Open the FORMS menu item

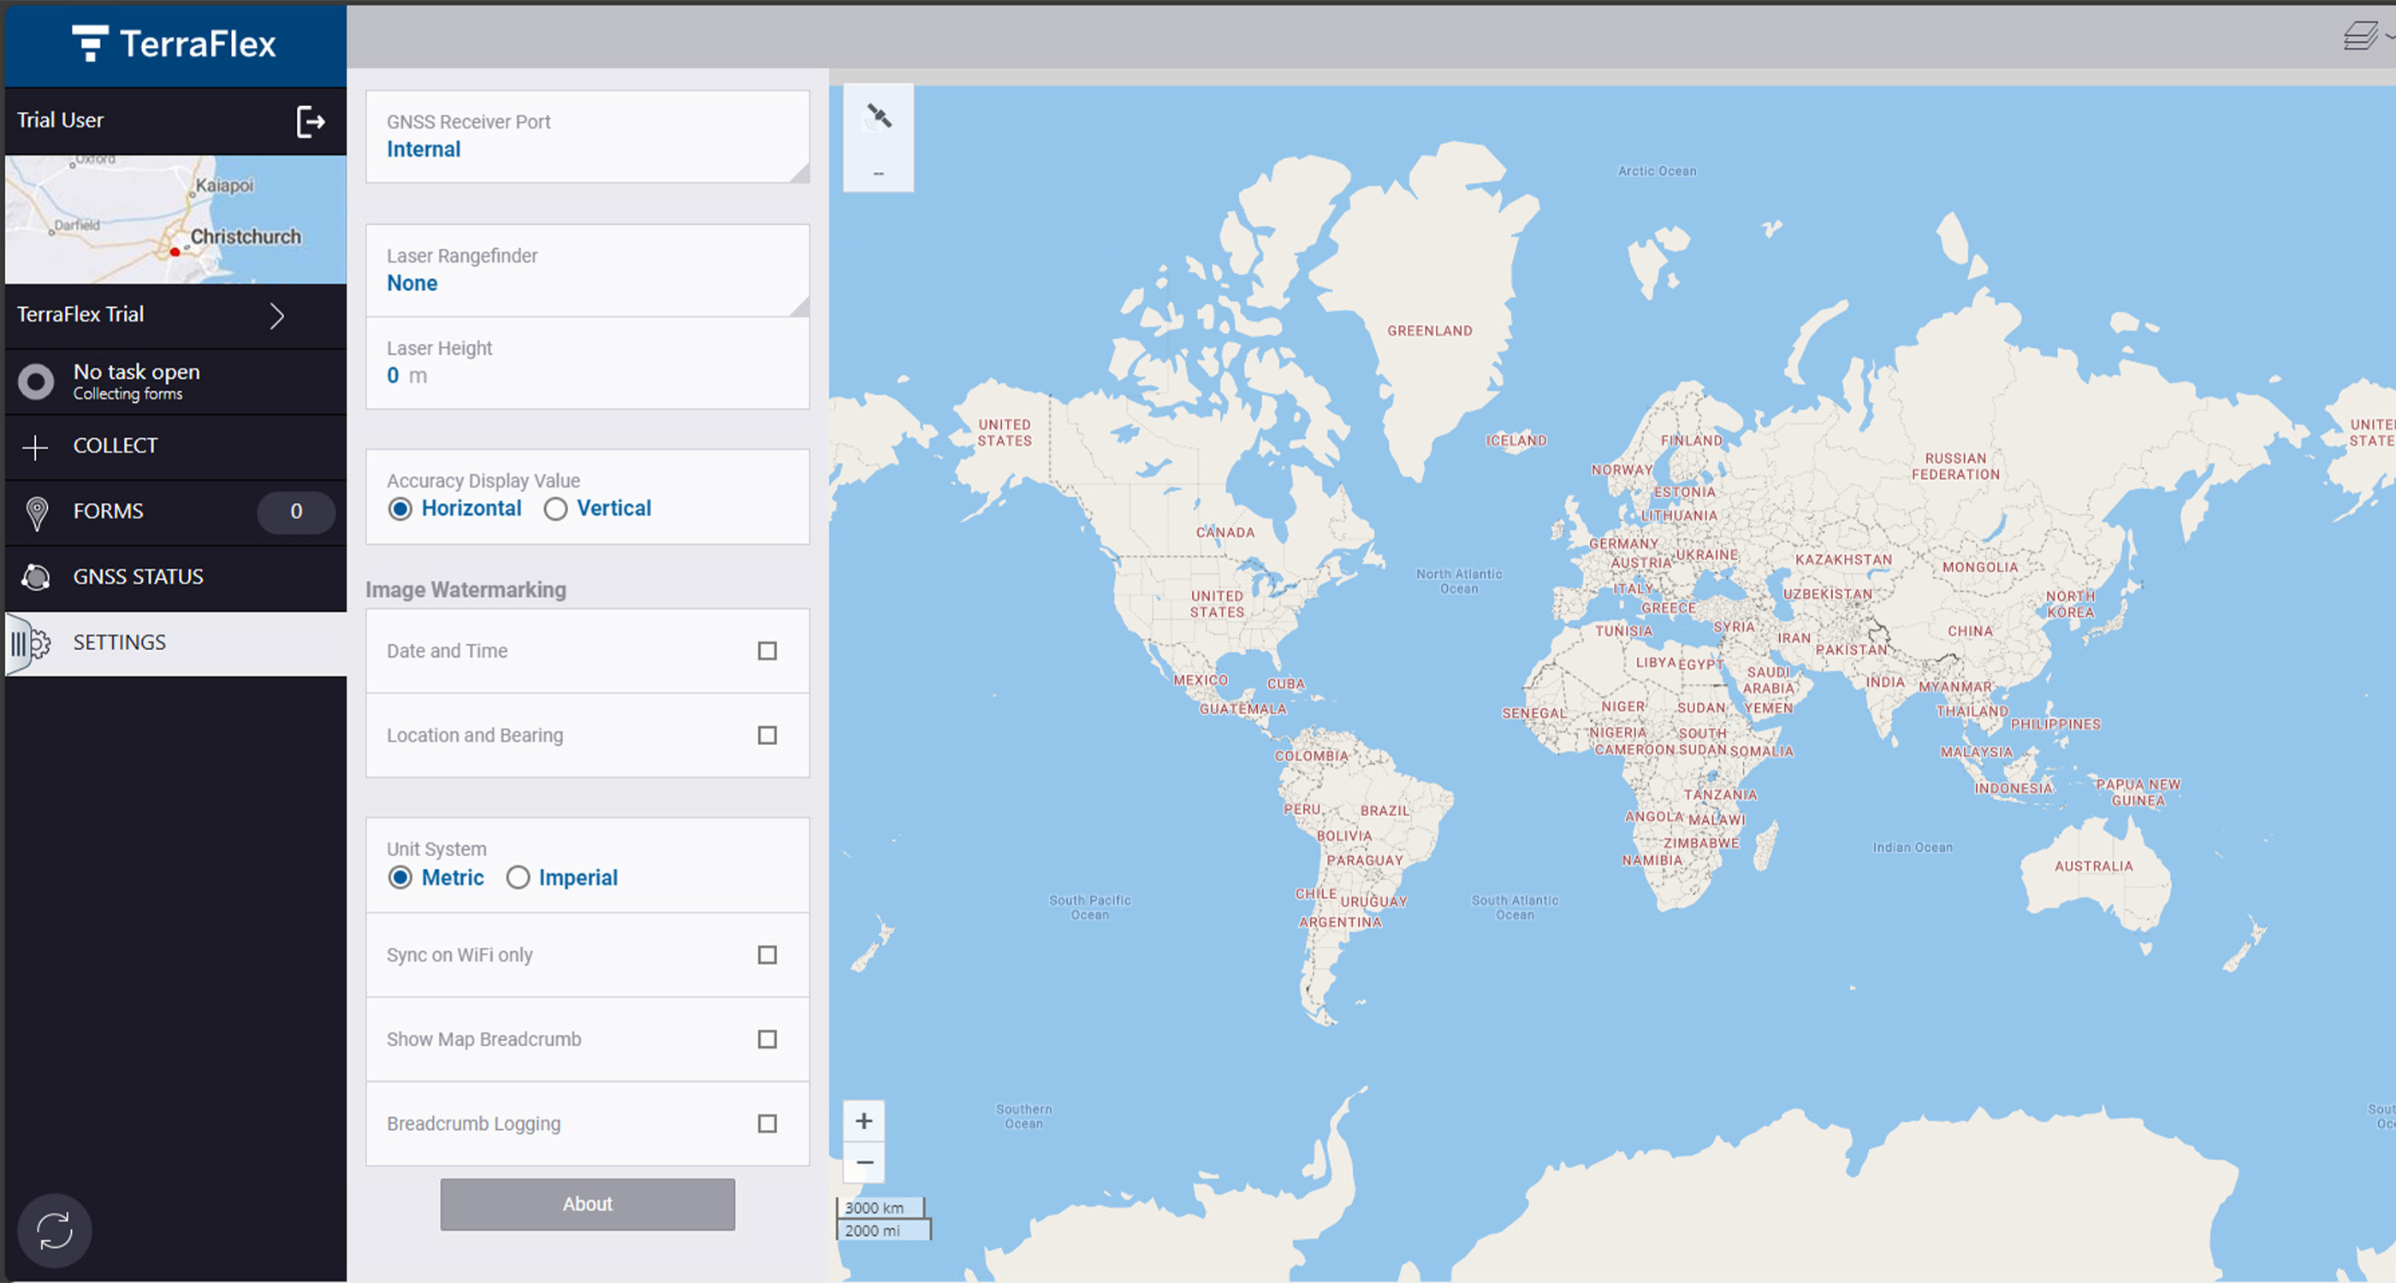(x=109, y=511)
